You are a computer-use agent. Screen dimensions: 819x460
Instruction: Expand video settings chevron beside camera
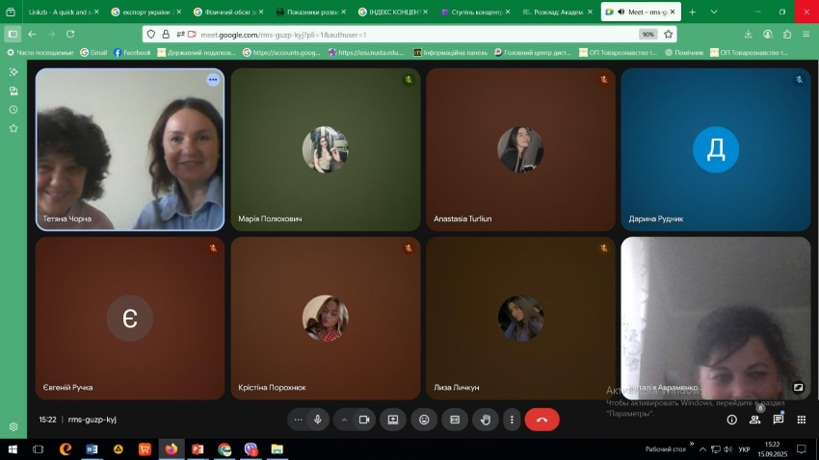(344, 420)
